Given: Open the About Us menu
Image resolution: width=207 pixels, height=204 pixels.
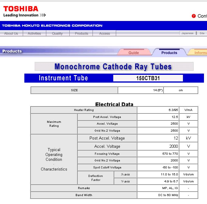Looking at the screenshot, I should pyautogui.click(x=11, y=33).
